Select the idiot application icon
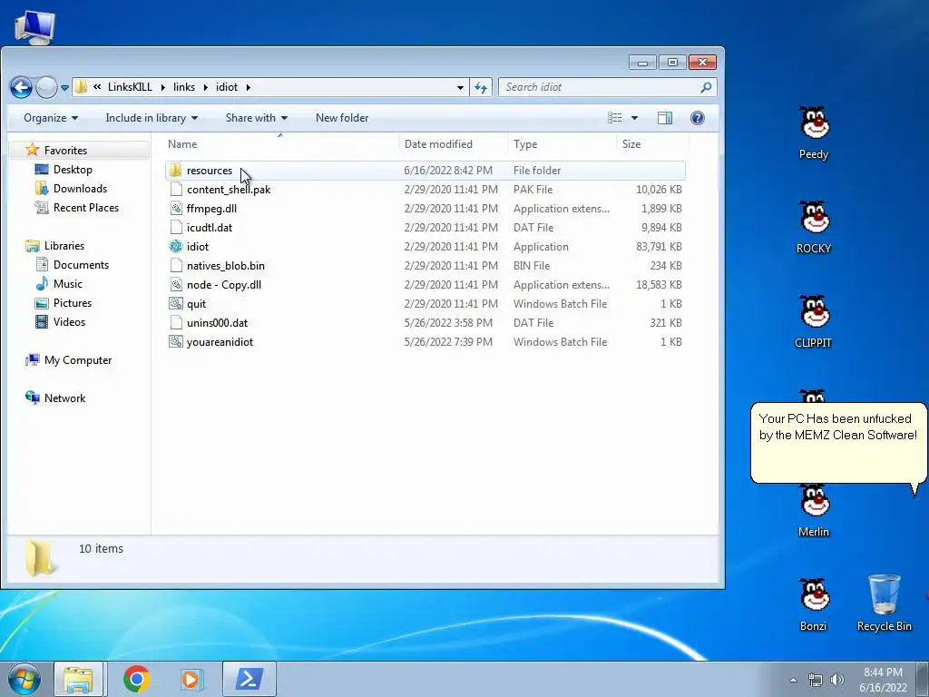 [x=176, y=247]
